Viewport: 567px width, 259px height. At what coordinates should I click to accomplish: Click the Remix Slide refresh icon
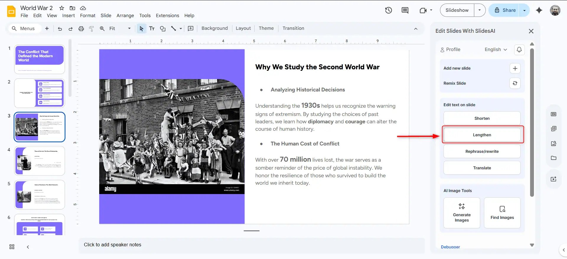coord(515,83)
